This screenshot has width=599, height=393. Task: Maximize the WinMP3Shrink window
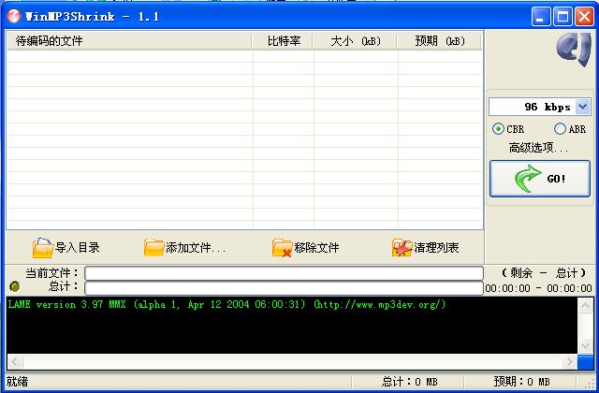coord(562,17)
